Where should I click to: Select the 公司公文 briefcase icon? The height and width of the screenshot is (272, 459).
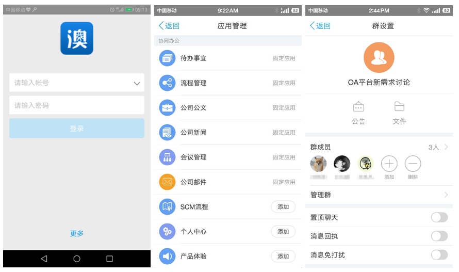(x=167, y=108)
